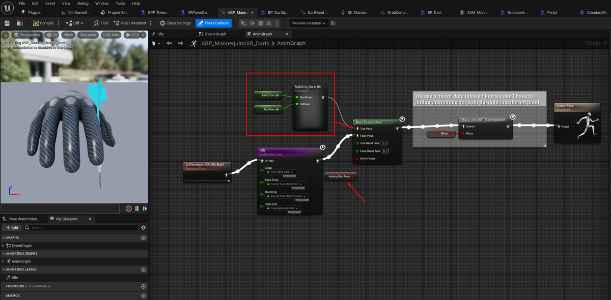Toggle the Class Defaults button
The height and width of the screenshot is (300, 611).
point(213,23)
